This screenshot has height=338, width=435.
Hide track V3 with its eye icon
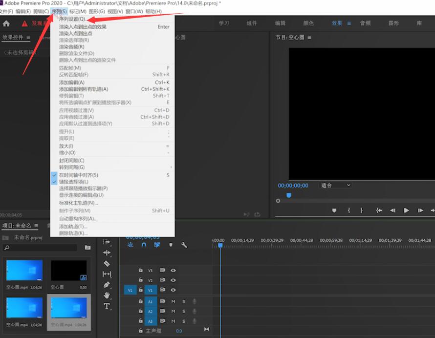pyautogui.click(x=173, y=270)
